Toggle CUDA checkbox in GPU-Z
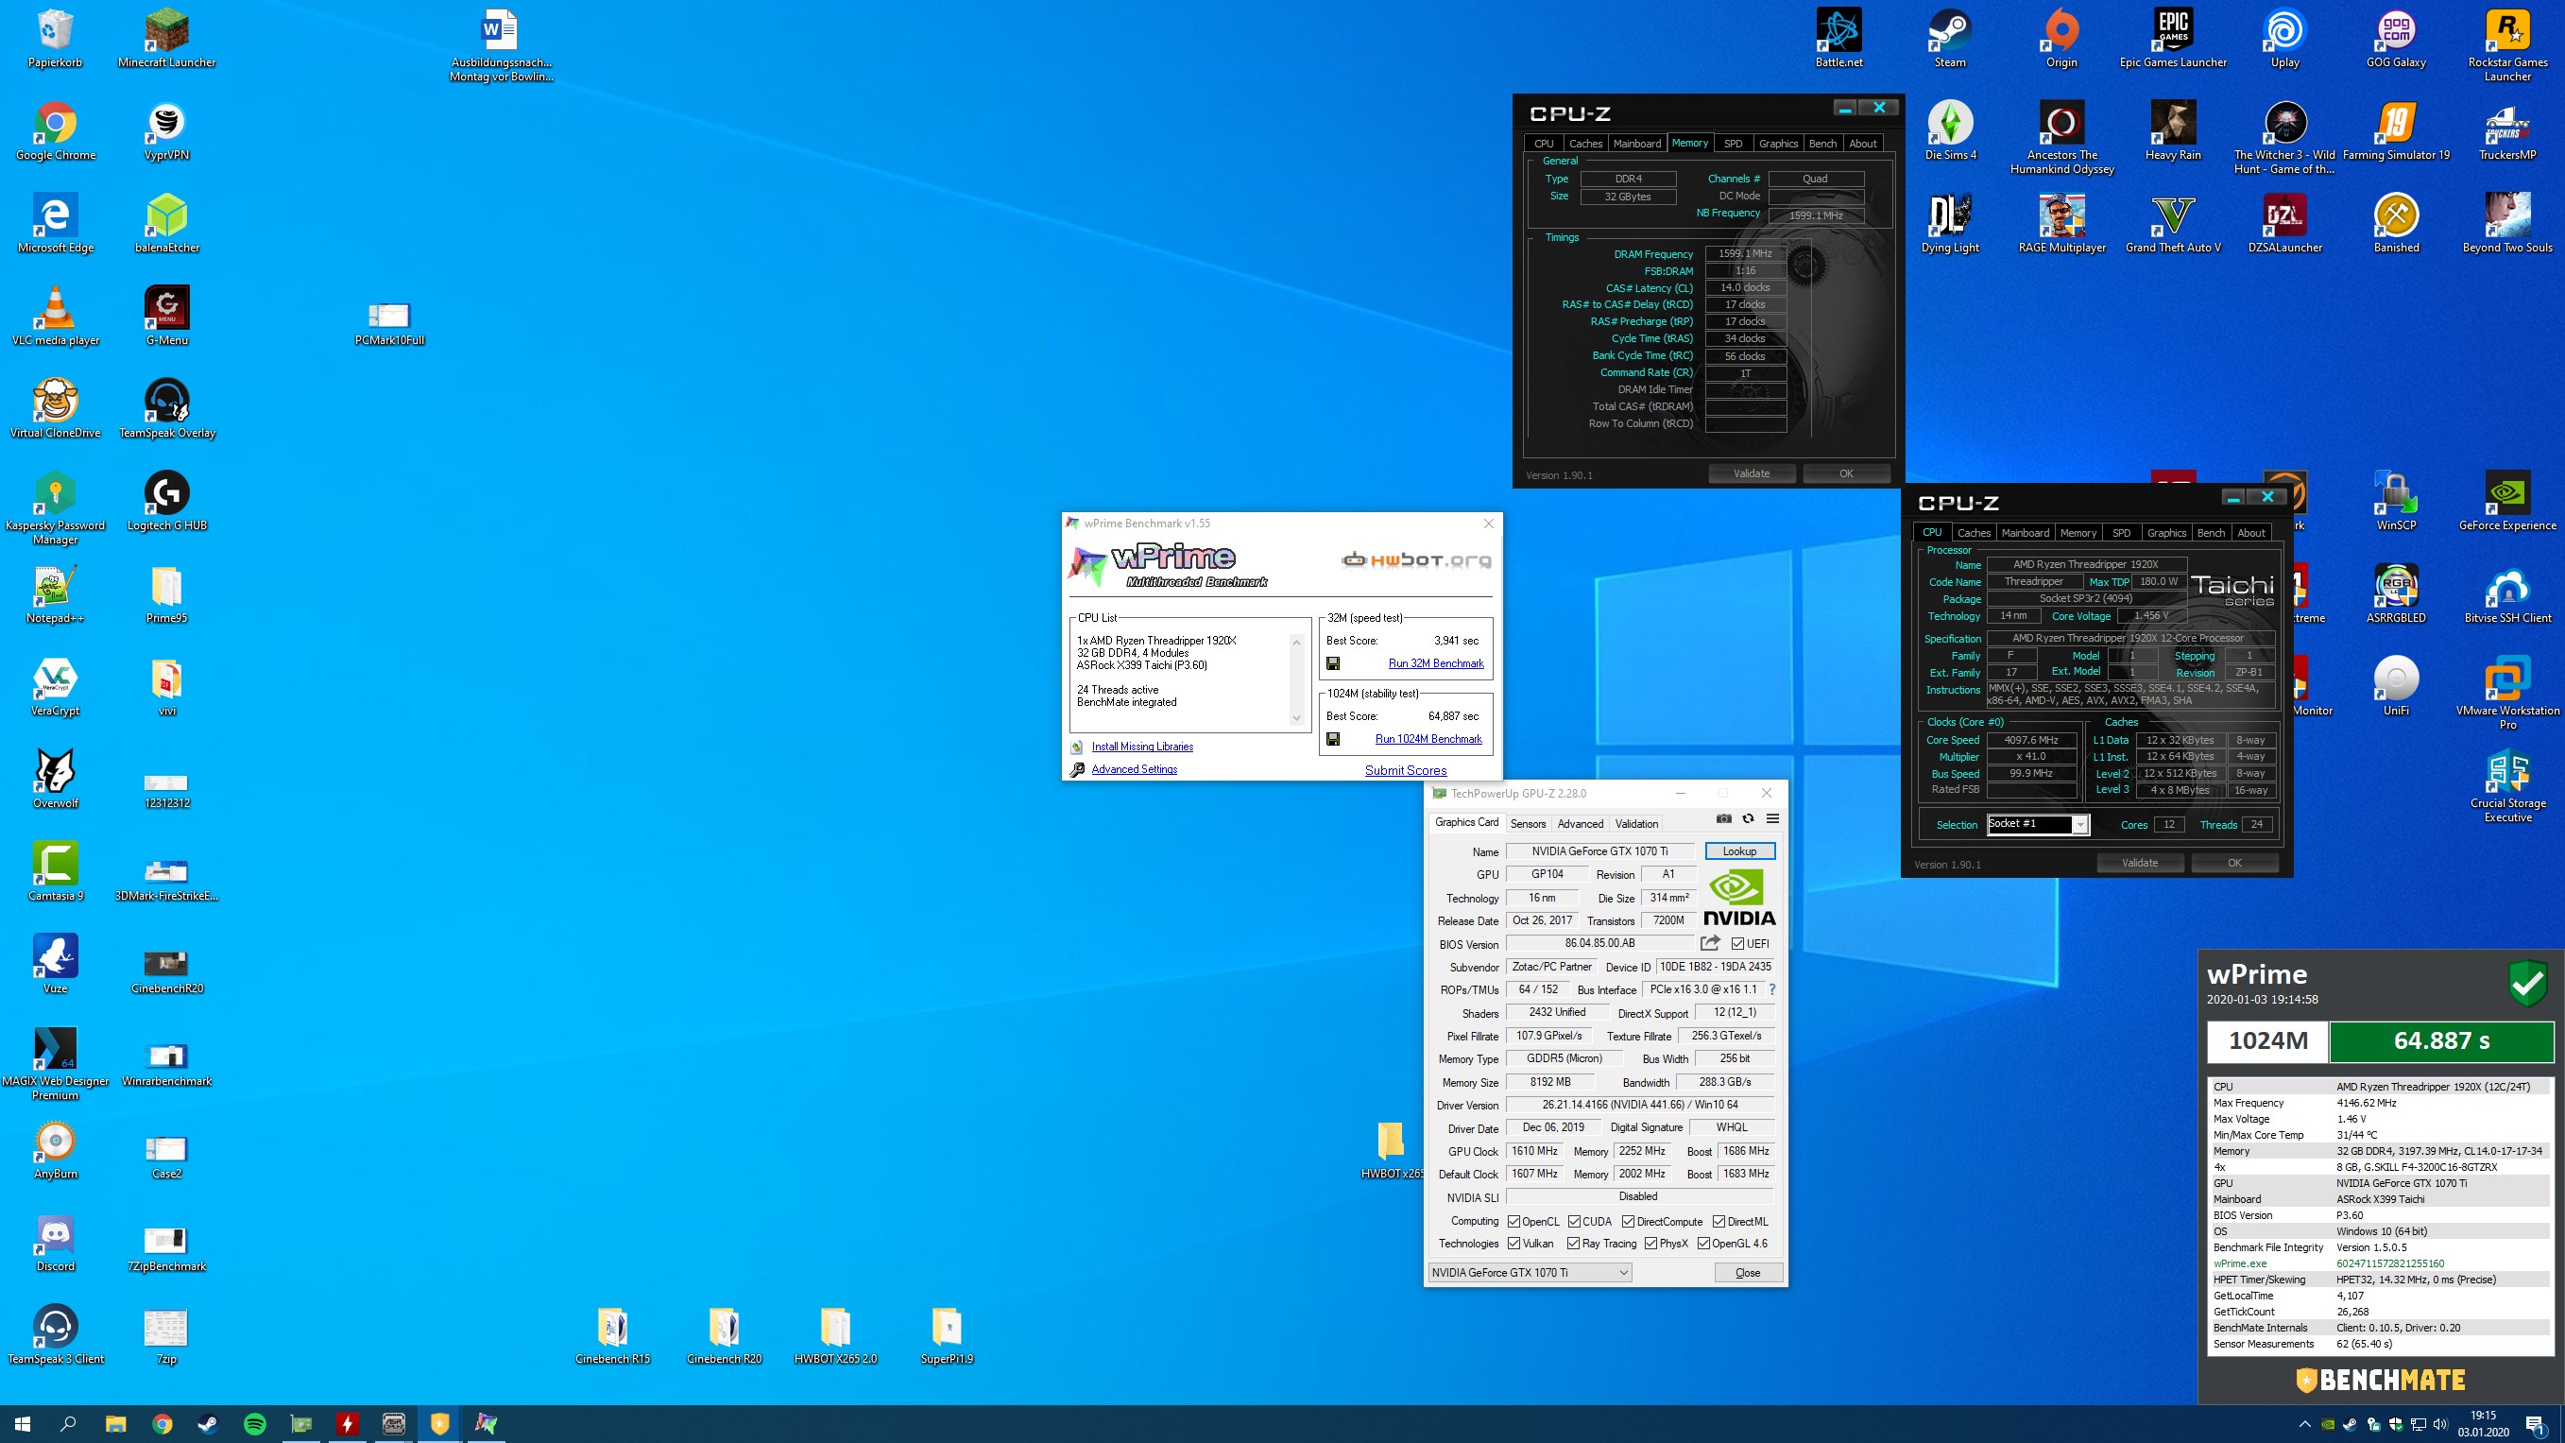This screenshot has width=2565, height=1443. 1574,1222
